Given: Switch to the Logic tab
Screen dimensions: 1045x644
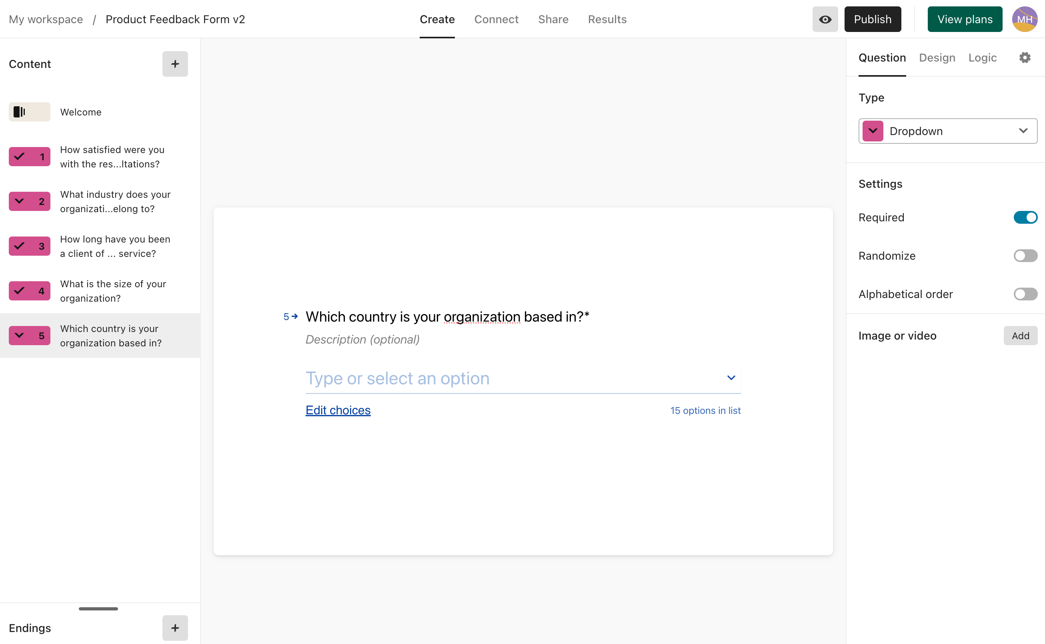Looking at the screenshot, I should pyautogui.click(x=982, y=58).
